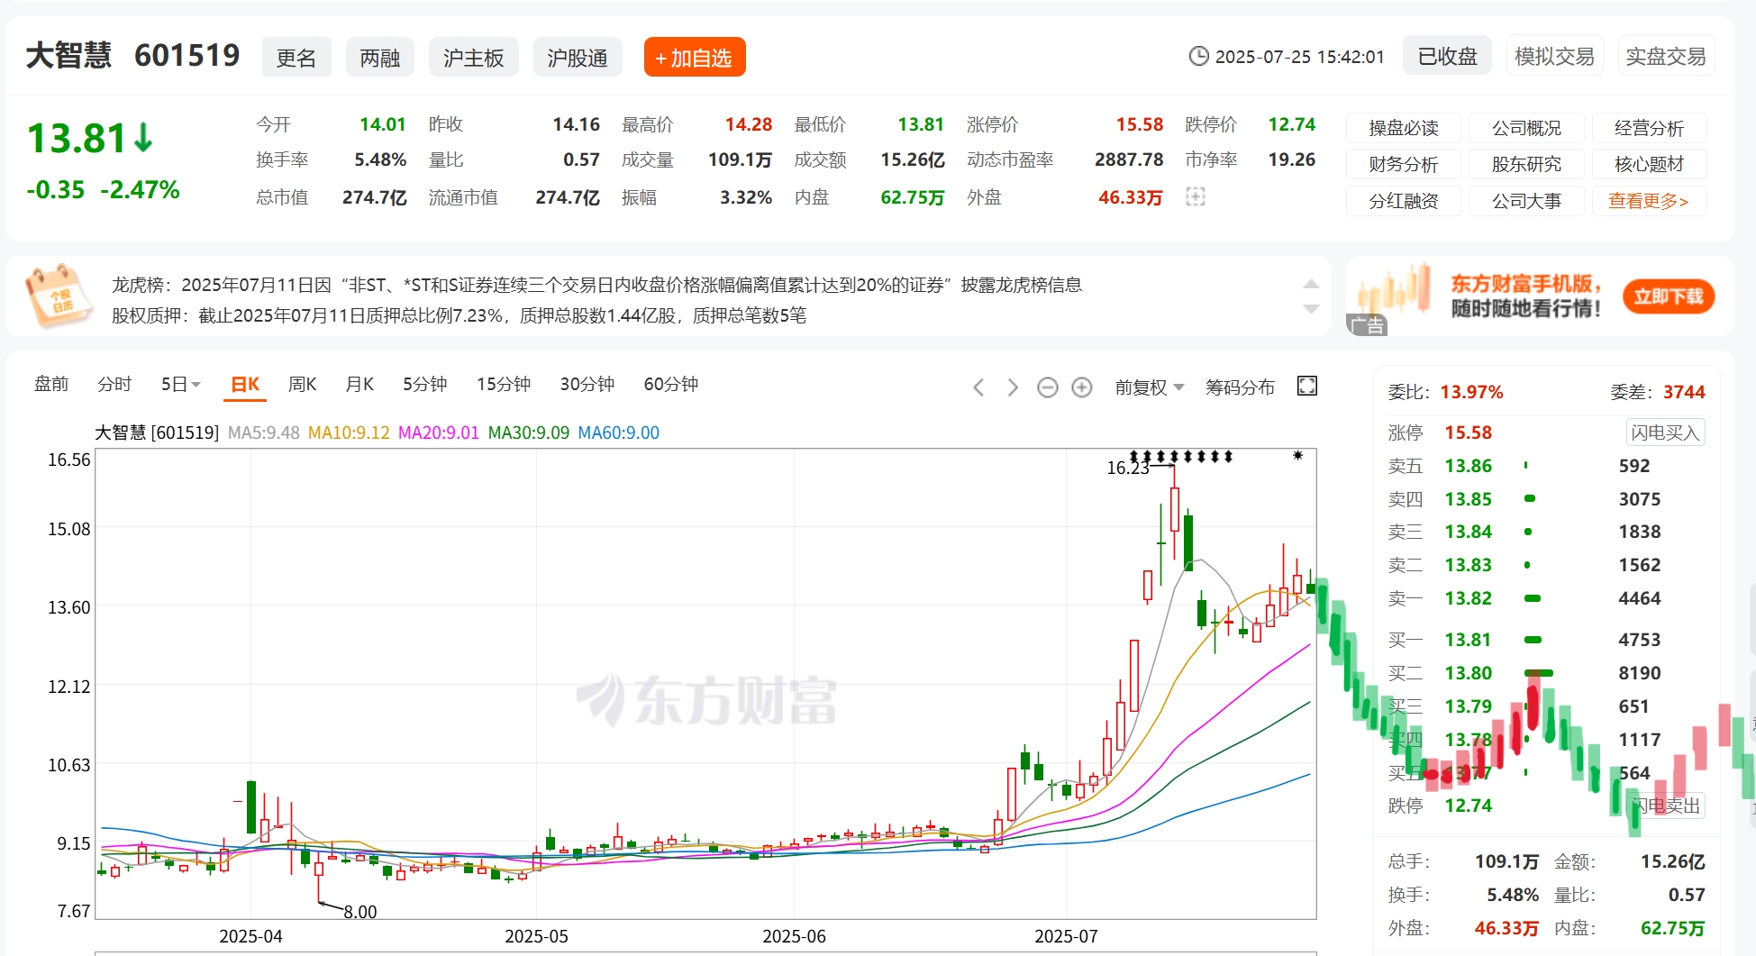Click the MA60:9.00 legend label

click(x=618, y=432)
